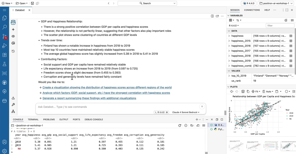
Task: Open the Explorer view in activity bar
Action: tap(4, 18)
